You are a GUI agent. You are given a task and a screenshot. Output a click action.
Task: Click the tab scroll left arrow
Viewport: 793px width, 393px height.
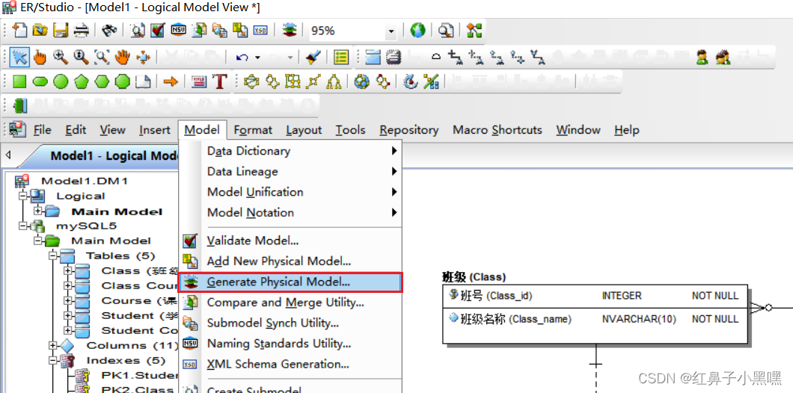tap(8, 155)
